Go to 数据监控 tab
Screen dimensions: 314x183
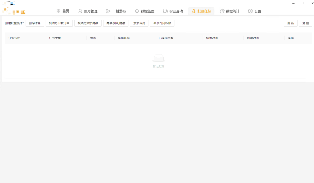click(x=144, y=11)
